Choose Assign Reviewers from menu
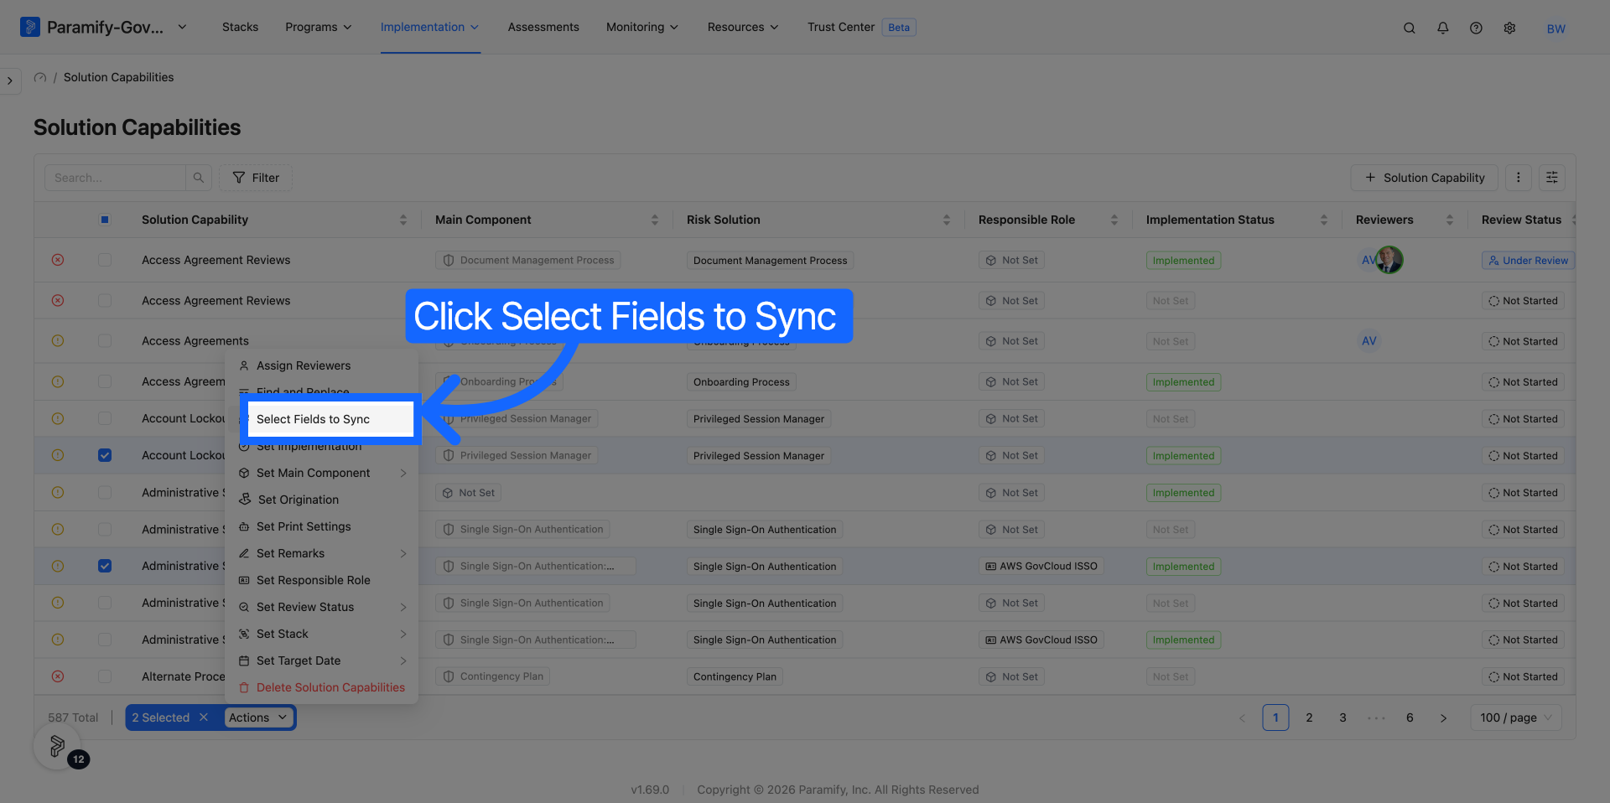The width and height of the screenshot is (1610, 803). pos(323,365)
